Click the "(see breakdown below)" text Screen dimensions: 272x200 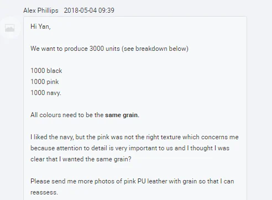point(155,49)
